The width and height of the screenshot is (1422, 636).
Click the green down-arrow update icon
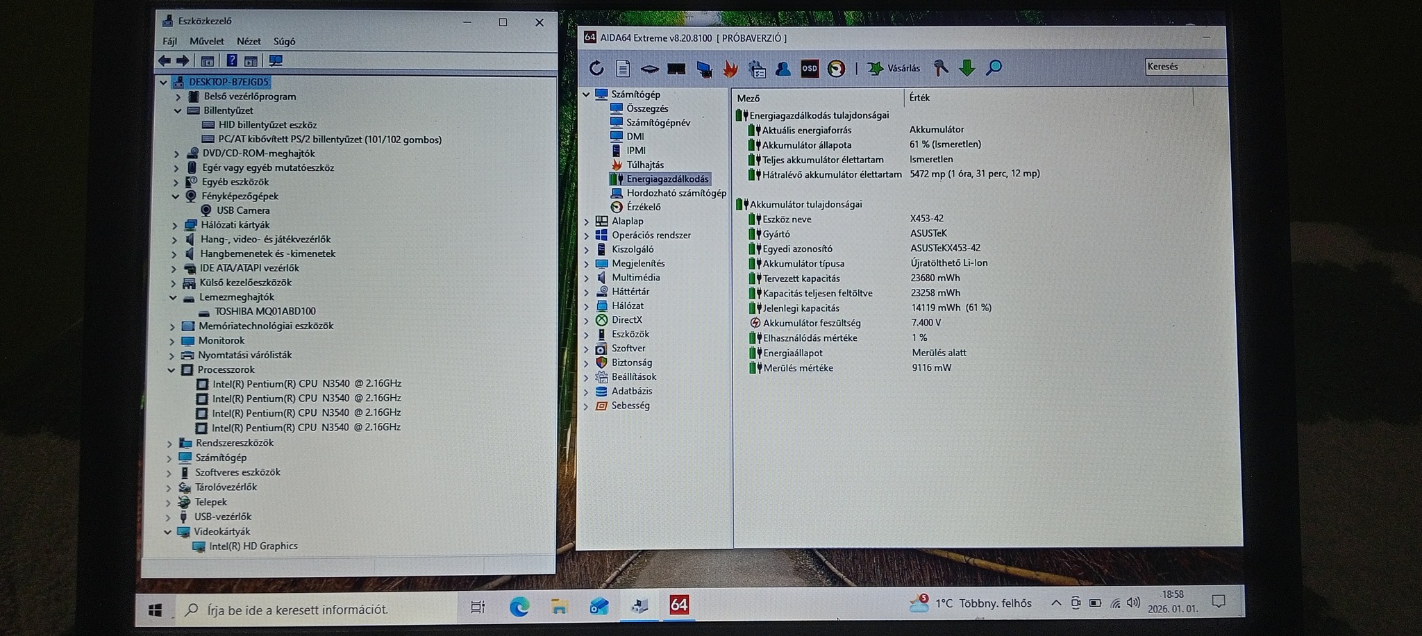pos(967,67)
